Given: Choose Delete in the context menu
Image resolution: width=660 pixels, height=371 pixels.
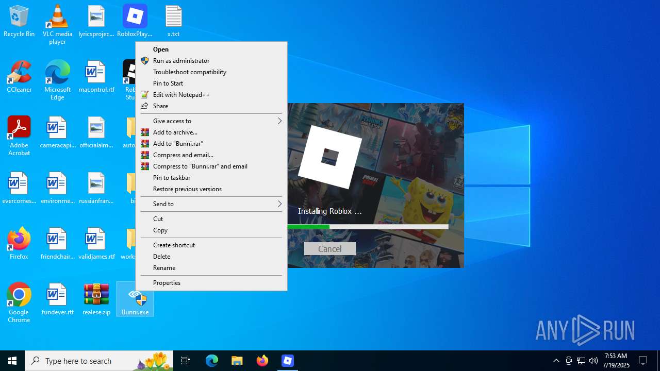Looking at the screenshot, I should (211, 257).
